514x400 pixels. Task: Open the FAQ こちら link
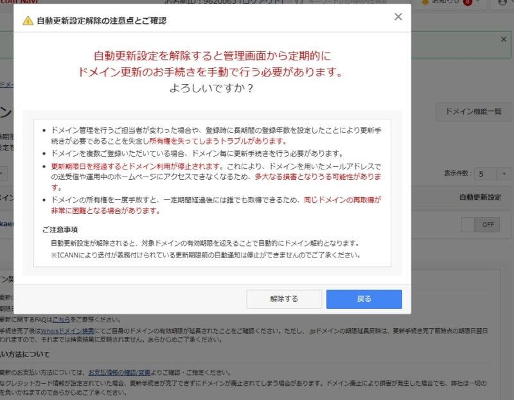(x=61, y=319)
